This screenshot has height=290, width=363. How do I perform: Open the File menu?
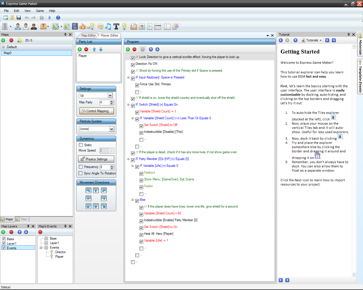tap(6, 11)
